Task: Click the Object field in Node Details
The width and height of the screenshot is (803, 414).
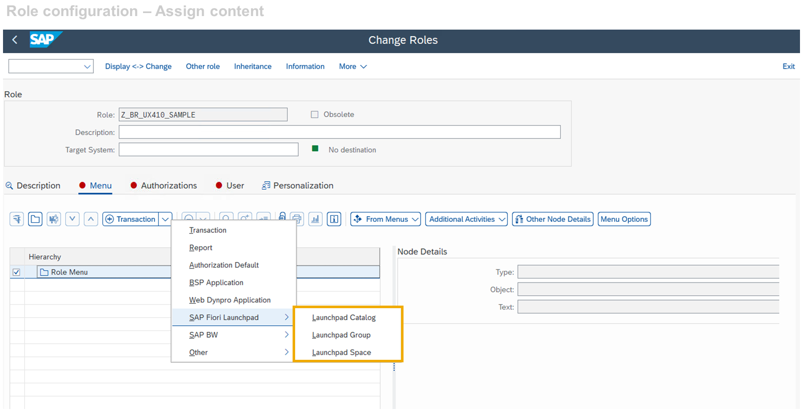Action: coord(648,290)
